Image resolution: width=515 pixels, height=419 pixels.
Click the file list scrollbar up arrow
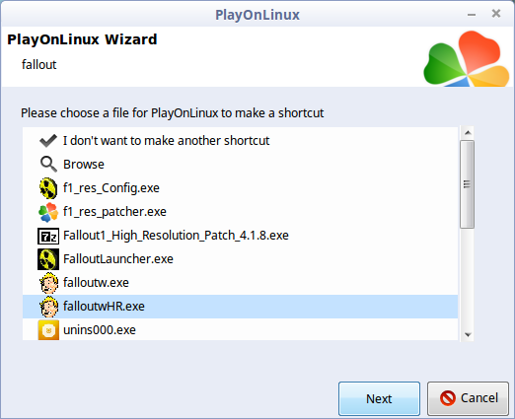click(468, 133)
